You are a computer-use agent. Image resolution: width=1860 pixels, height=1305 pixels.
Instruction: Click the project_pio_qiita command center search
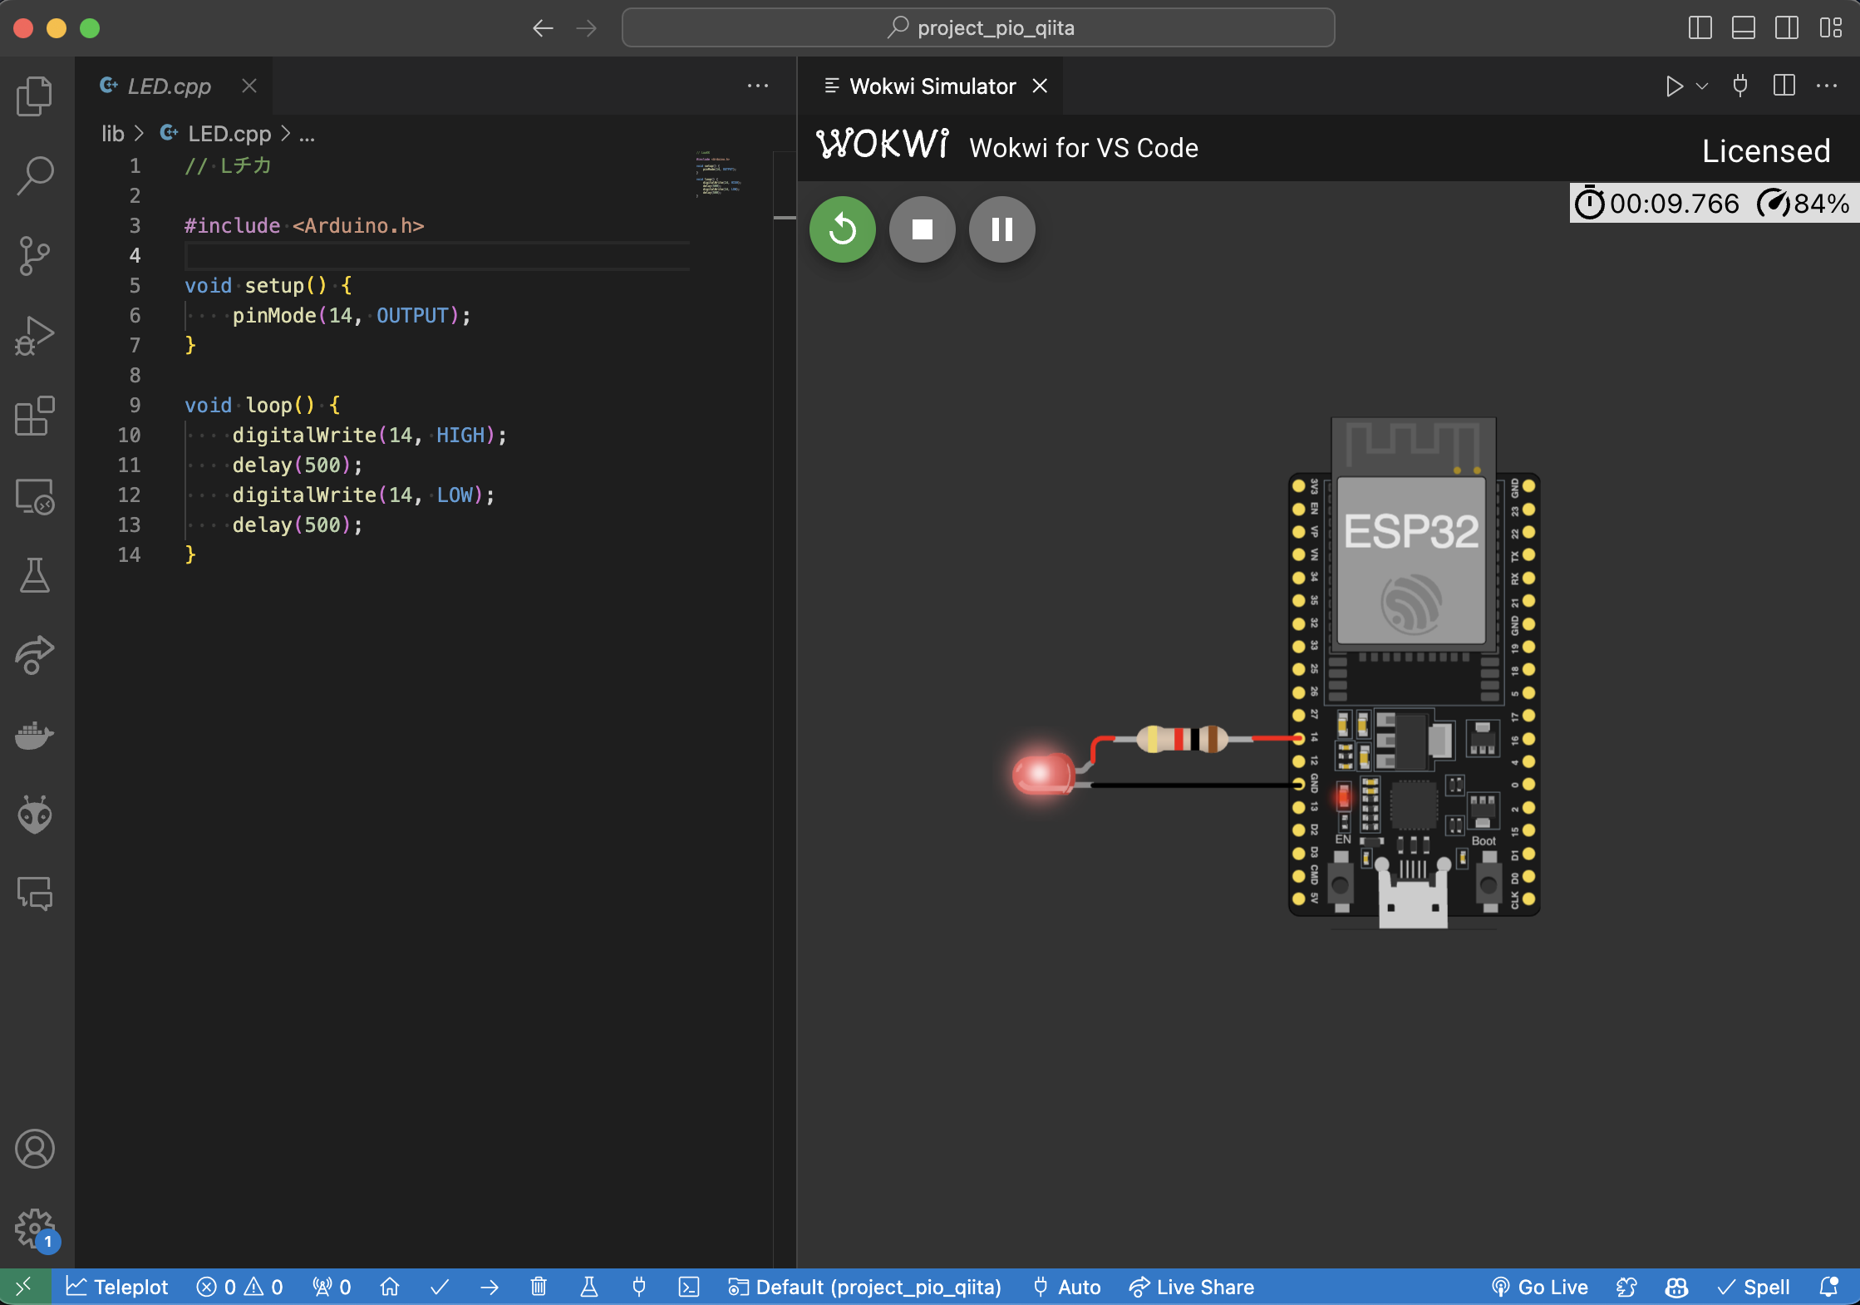pos(978,28)
